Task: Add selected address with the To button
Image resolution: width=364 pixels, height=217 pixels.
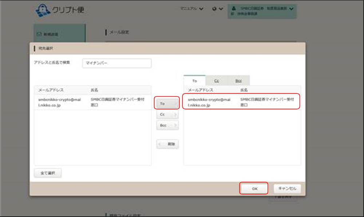Action: click(x=167, y=103)
